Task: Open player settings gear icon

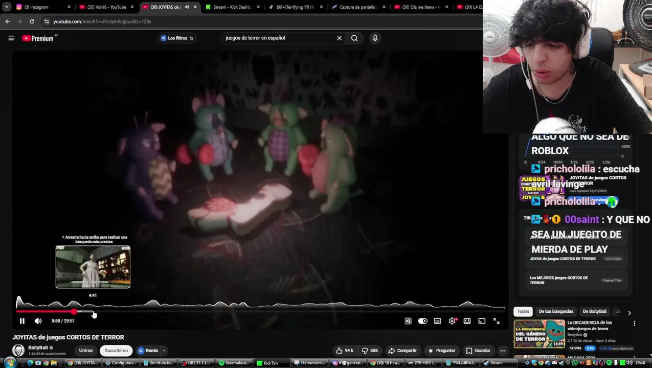Action: 452,321
